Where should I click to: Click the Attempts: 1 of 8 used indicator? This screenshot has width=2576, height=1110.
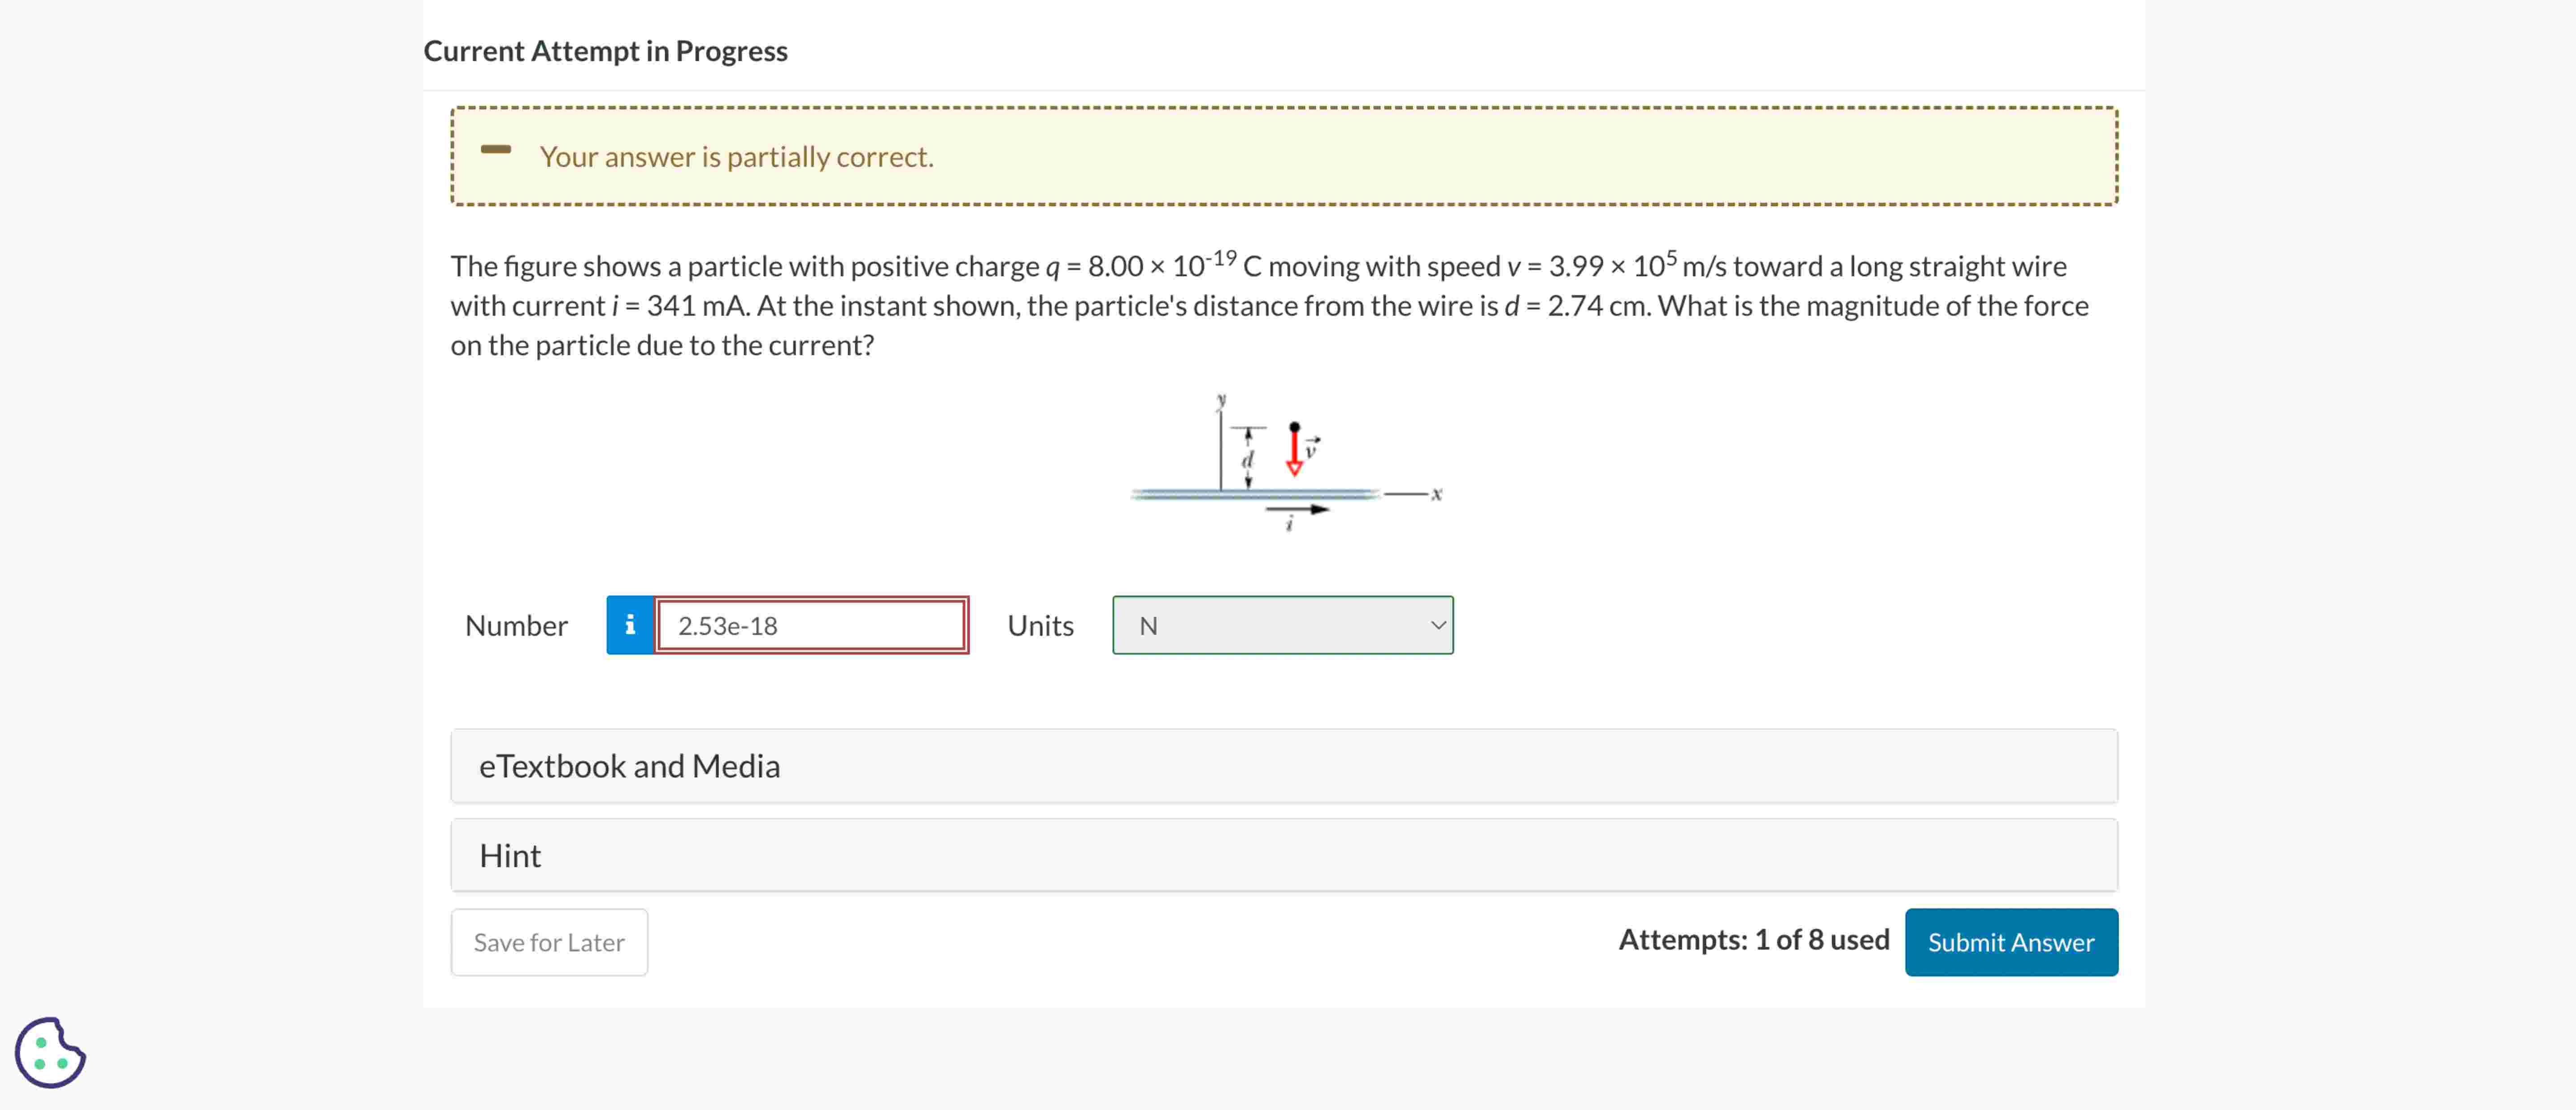click(x=1754, y=939)
